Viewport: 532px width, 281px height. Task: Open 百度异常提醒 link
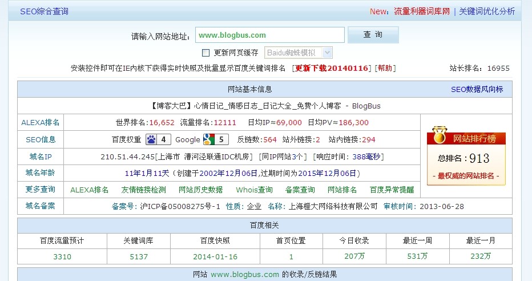(392, 190)
